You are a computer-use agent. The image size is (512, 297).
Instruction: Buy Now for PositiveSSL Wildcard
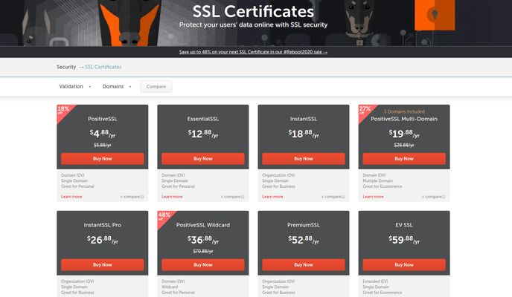pyautogui.click(x=203, y=265)
